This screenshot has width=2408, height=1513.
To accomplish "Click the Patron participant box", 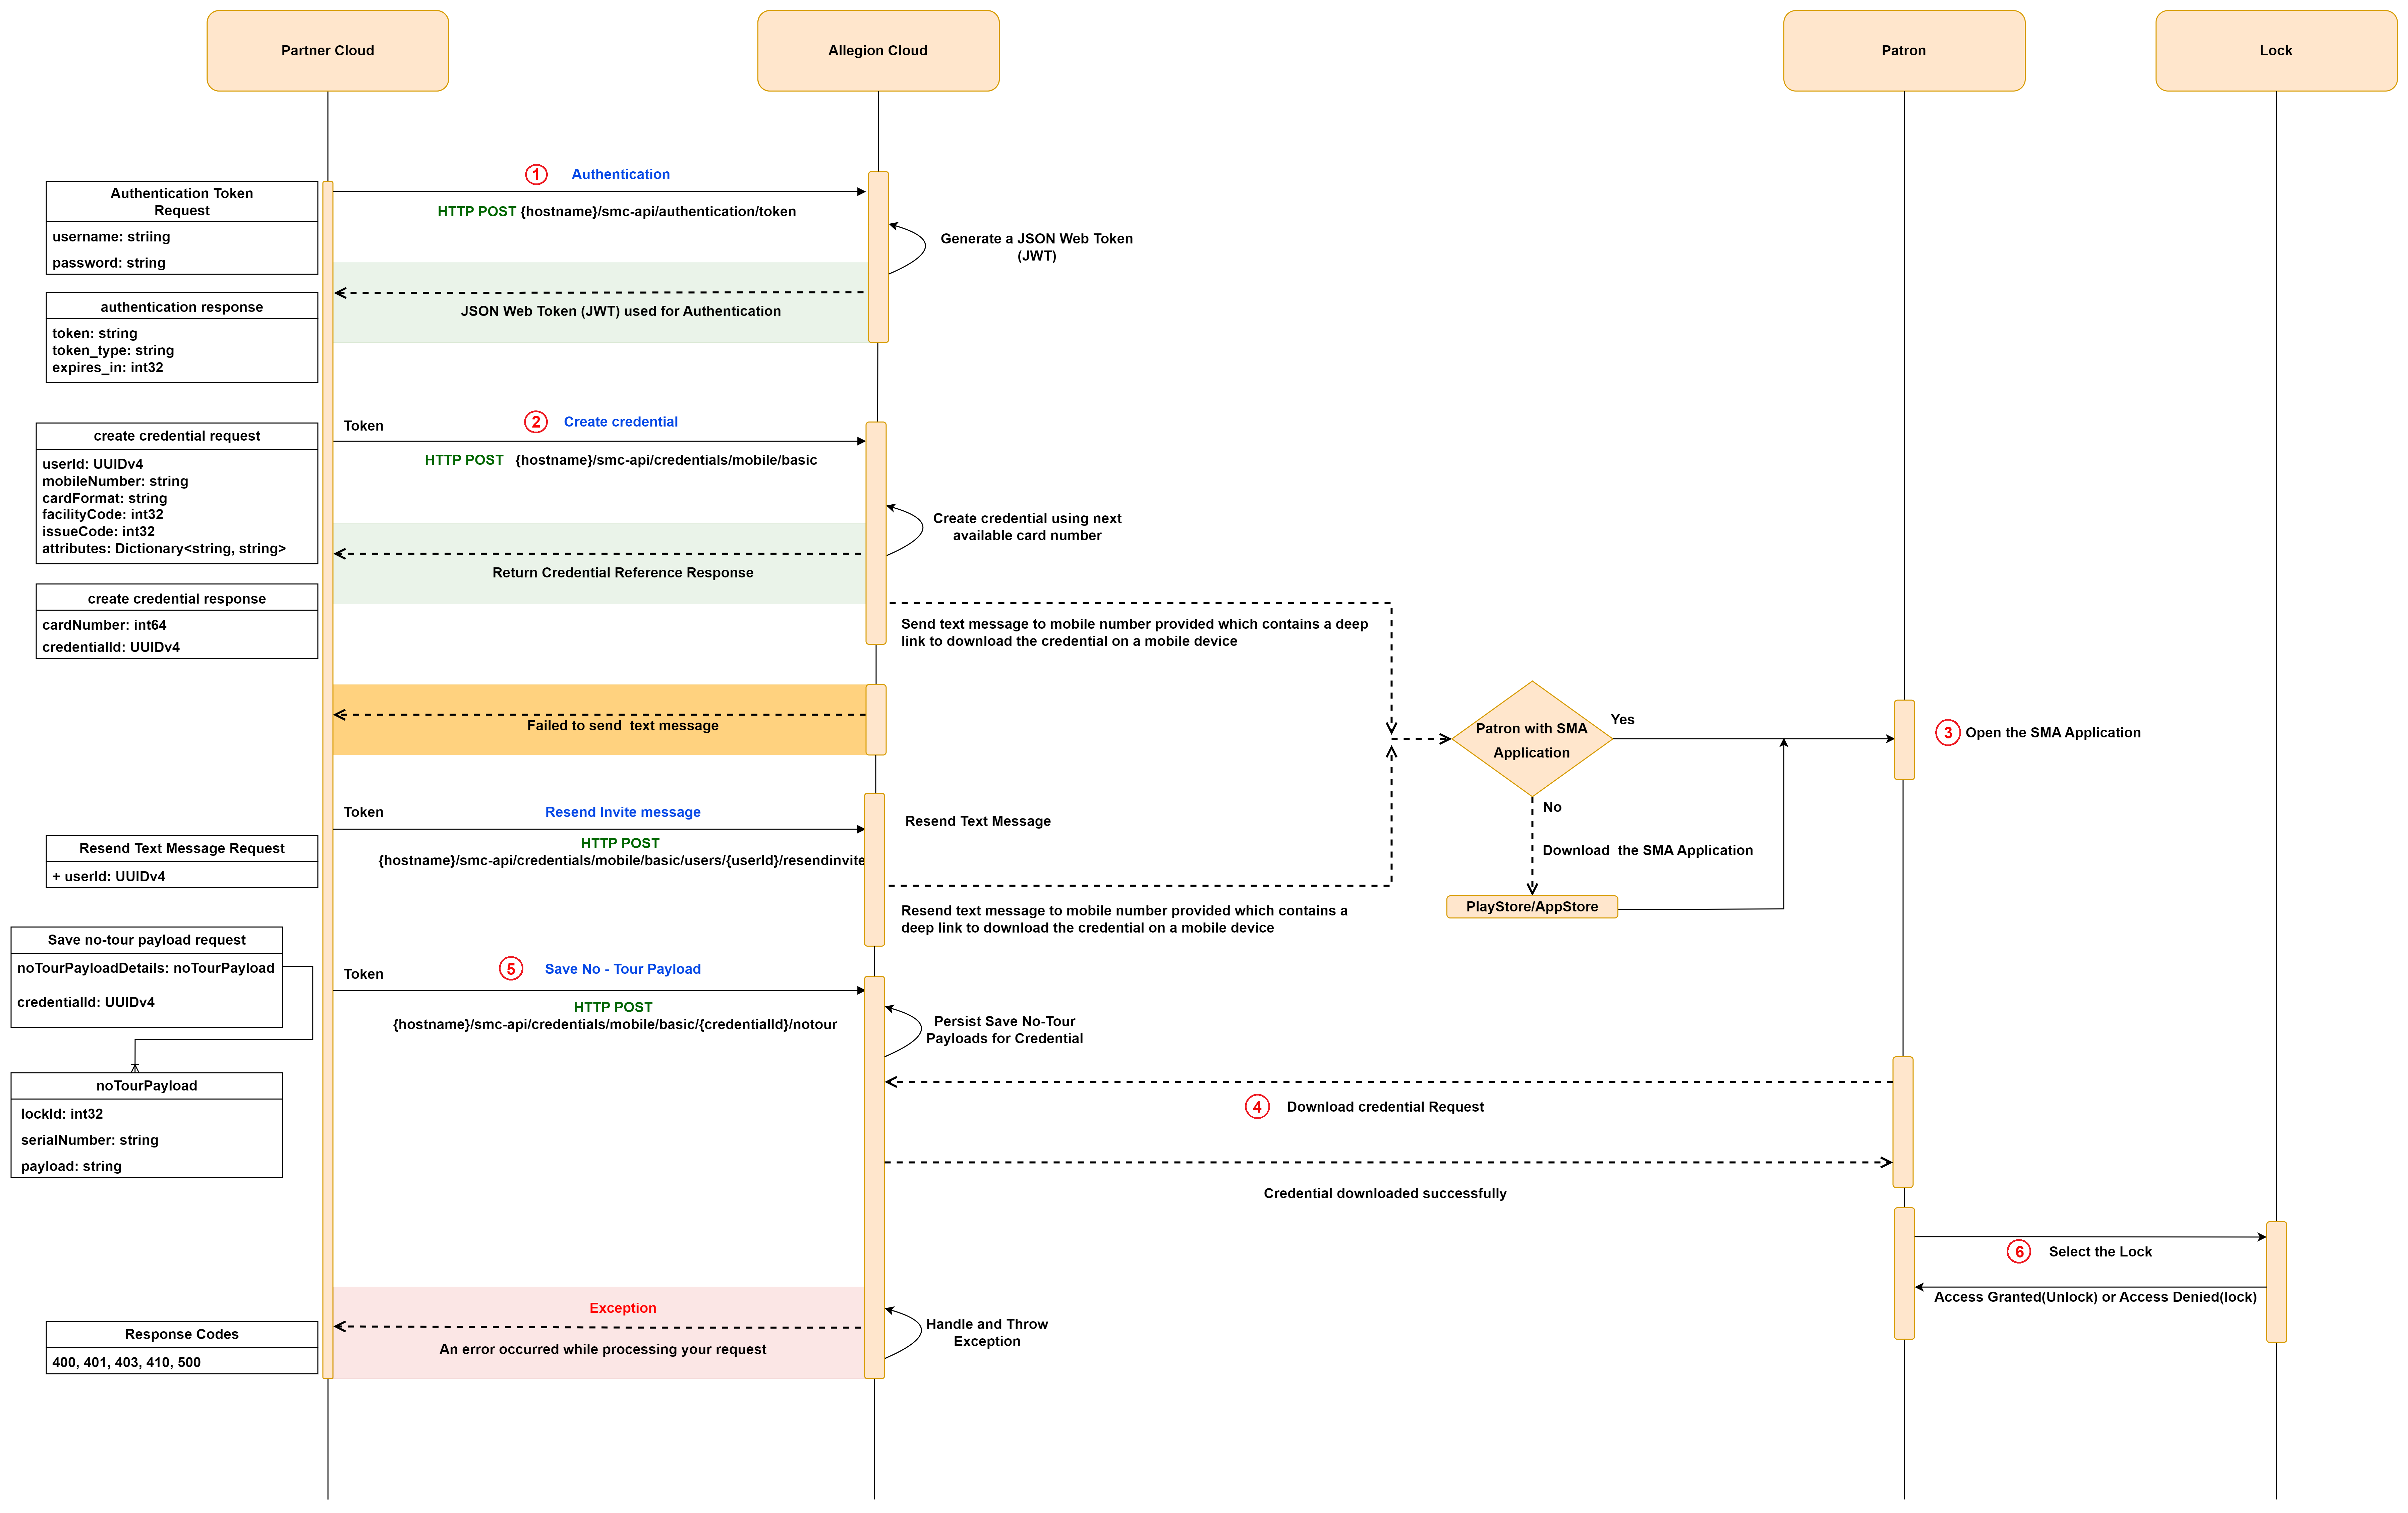I will (1904, 51).
